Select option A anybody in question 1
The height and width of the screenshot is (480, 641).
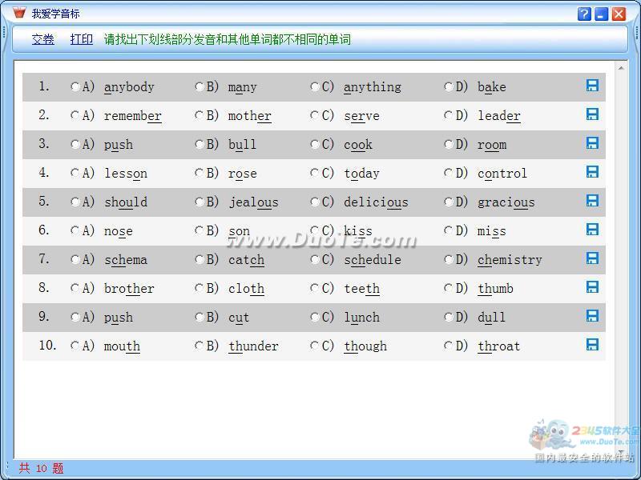(x=75, y=86)
